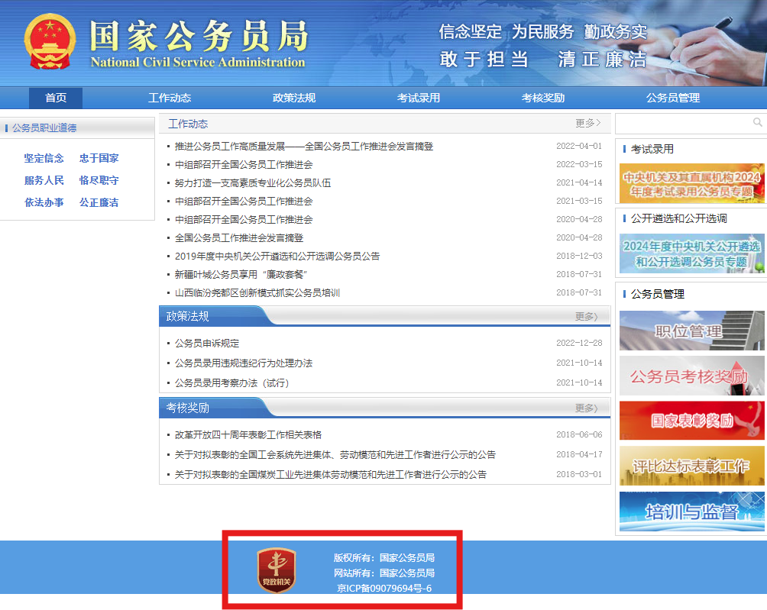
Task: Click the 公开遴选和公开选调 sidebar heading
Action: (x=679, y=218)
